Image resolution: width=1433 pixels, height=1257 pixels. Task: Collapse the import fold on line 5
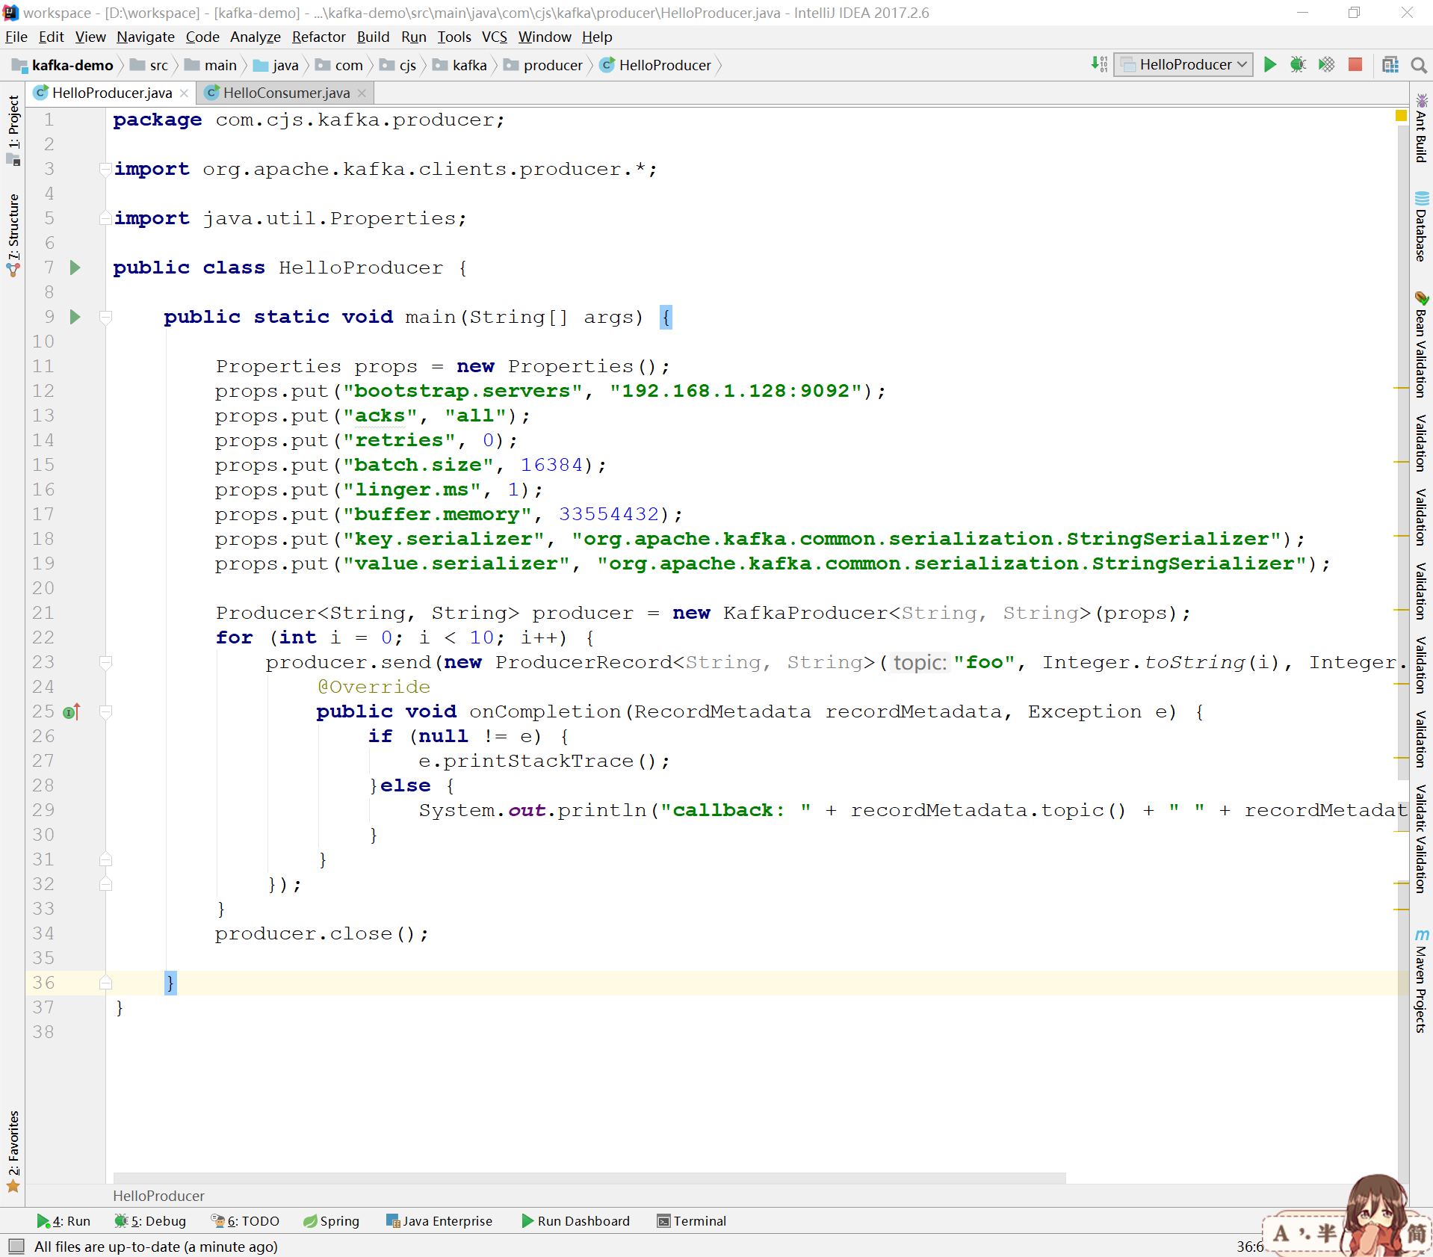106,218
